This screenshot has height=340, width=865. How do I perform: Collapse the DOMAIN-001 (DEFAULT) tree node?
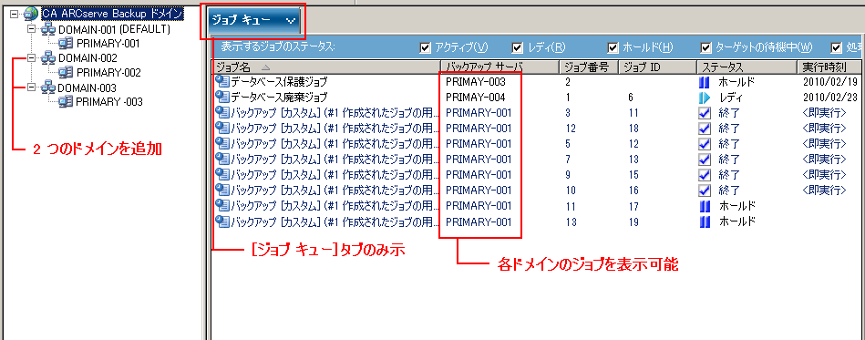point(31,28)
